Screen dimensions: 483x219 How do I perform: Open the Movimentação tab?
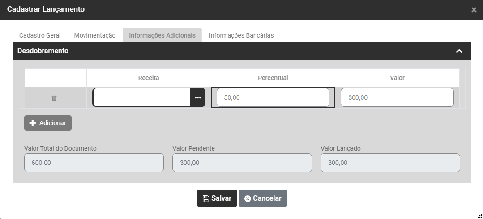point(95,35)
